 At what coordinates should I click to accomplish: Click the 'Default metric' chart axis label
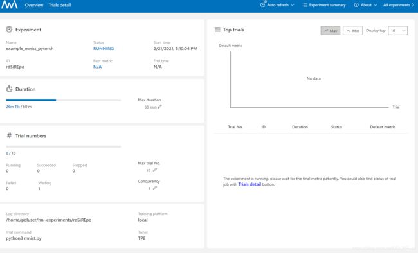[230, 46]
